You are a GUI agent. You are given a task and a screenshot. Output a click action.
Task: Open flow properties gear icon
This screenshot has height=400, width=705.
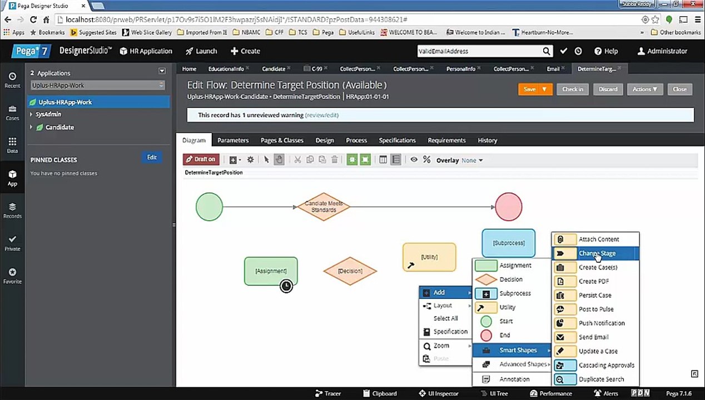coord(250,160)
